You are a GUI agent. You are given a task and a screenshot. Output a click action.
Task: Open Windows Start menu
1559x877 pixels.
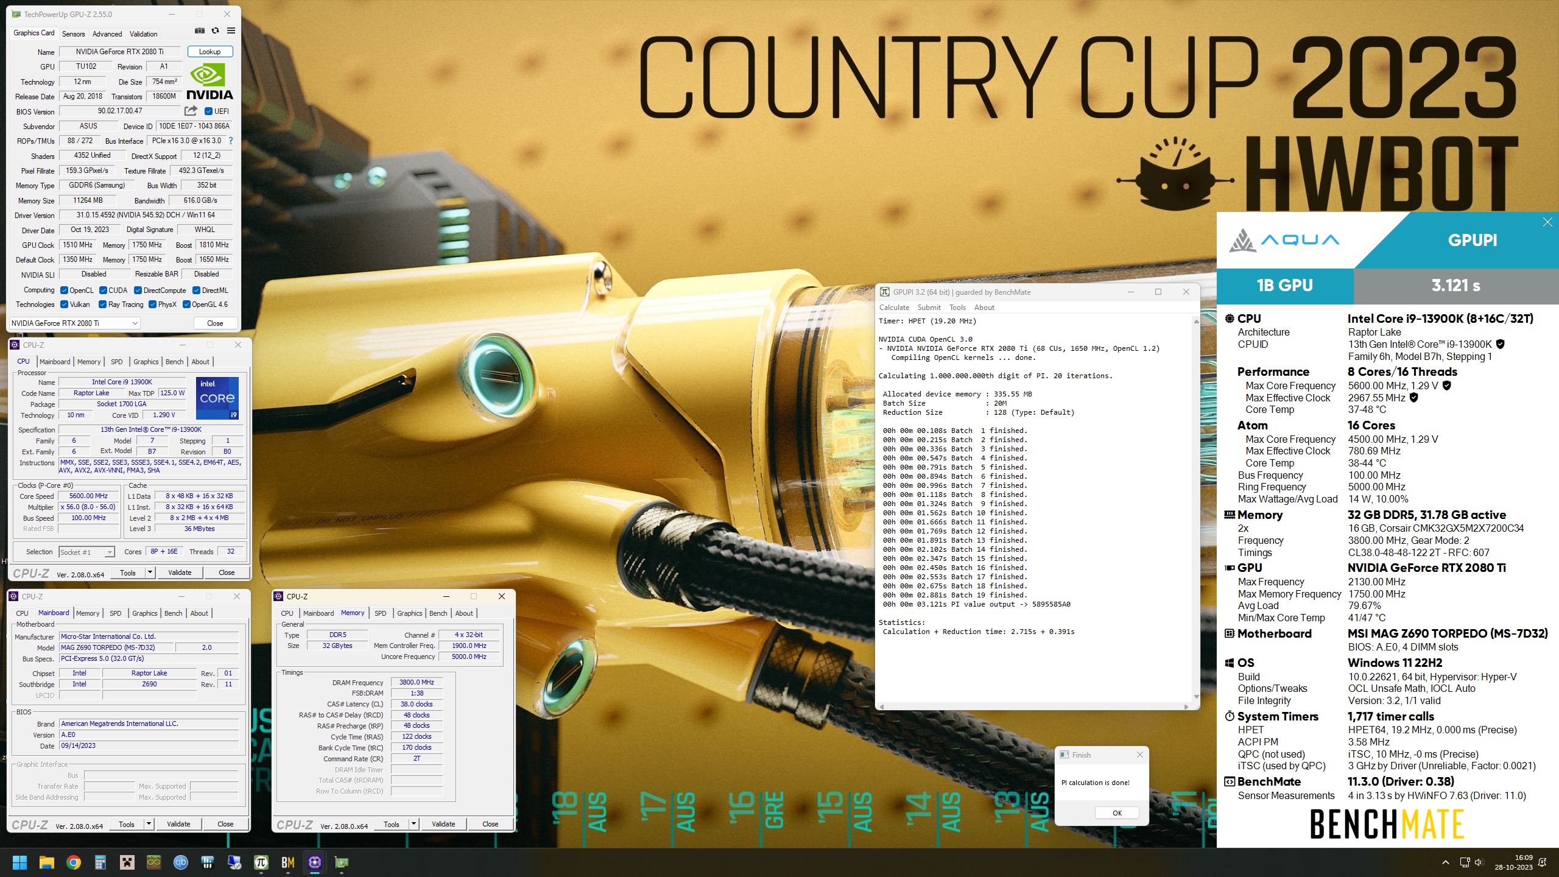click(19, 862)
